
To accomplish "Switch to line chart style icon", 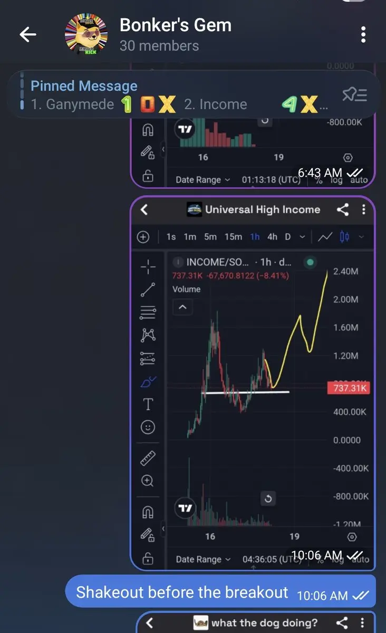I will tap(325, 237).
